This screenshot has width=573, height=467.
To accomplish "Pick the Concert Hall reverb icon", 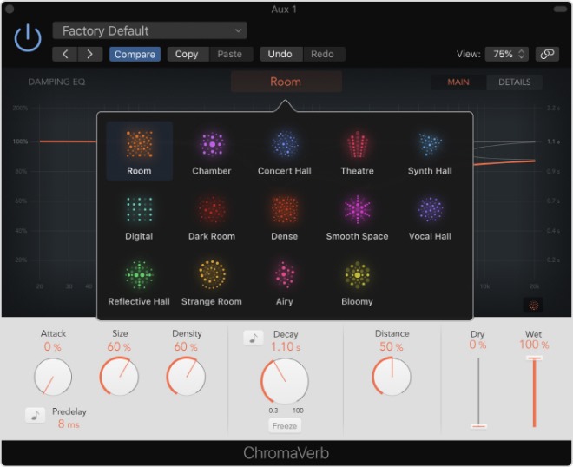I will coord(285,144).
